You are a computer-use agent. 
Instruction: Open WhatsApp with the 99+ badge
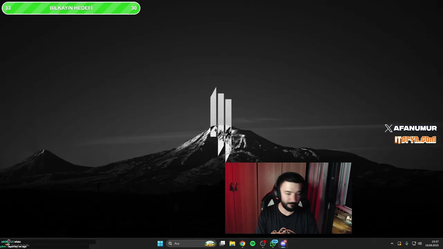[x=273, y=243]
